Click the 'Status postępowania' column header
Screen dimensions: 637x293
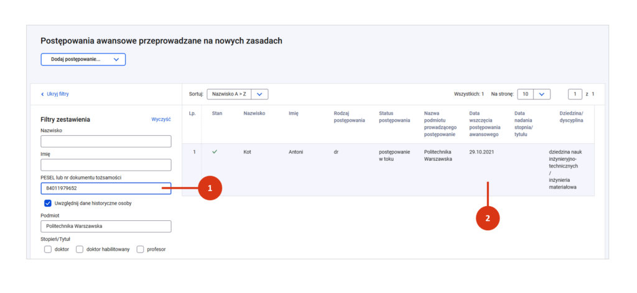pyautogui.click(x=394, y=117)
